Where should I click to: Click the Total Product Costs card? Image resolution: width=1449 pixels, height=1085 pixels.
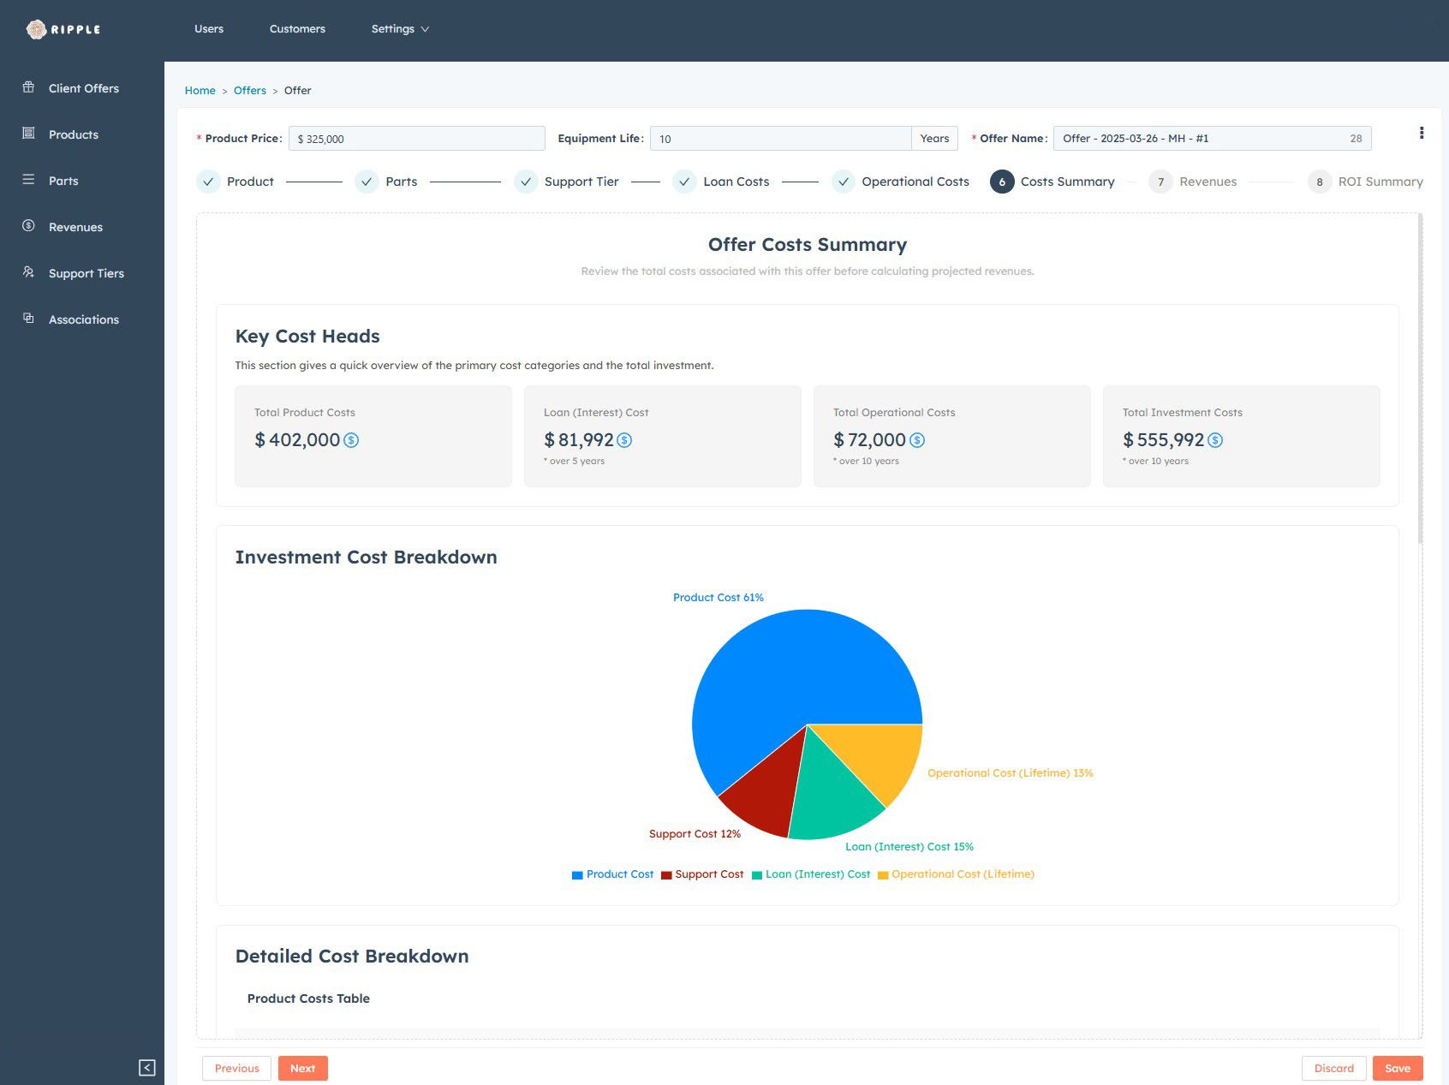(373, 436)
